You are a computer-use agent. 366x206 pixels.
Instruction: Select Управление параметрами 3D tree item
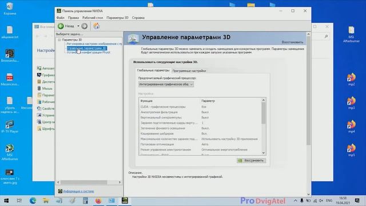pyautogui.click(x=87, y=48)
